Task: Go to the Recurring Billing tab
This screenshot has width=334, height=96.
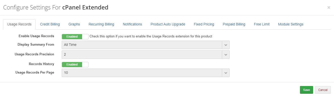Action: point(101,24)
